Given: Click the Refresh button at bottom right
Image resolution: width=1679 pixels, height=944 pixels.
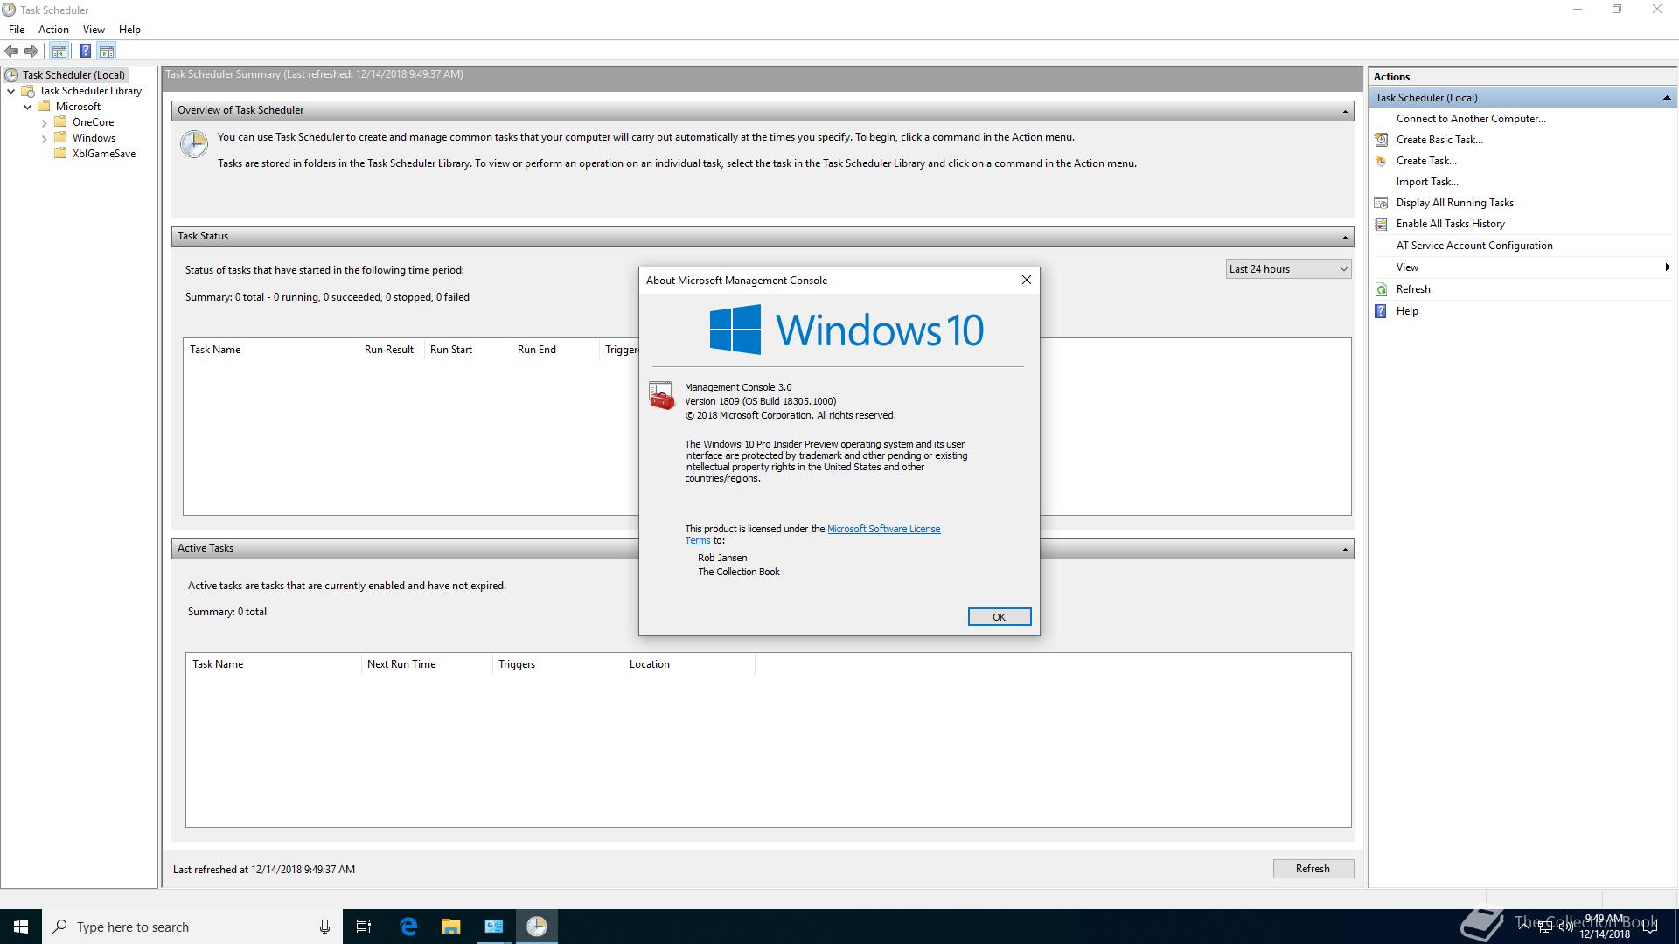Looking at the screenshot, I should tap(1313, 869).
